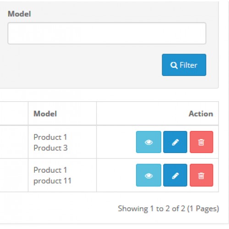Click the empty cell left of Product 3
This screenshot has height=229, width=229.
click(x=14, y=142)
